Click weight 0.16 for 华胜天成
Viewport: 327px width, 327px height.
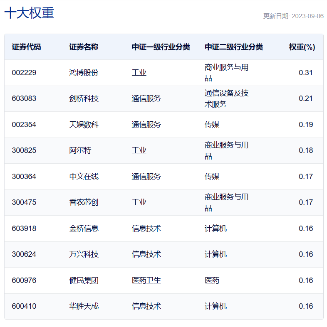point(306,306)
